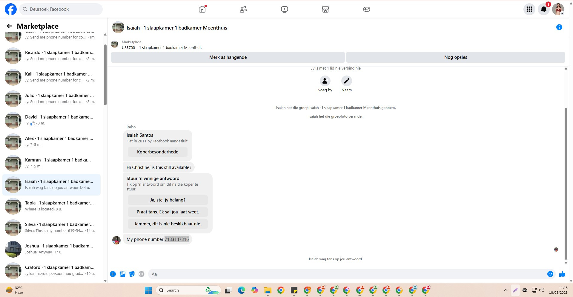
Task: Open the Tapia conversation
Action: click(51, 206)
